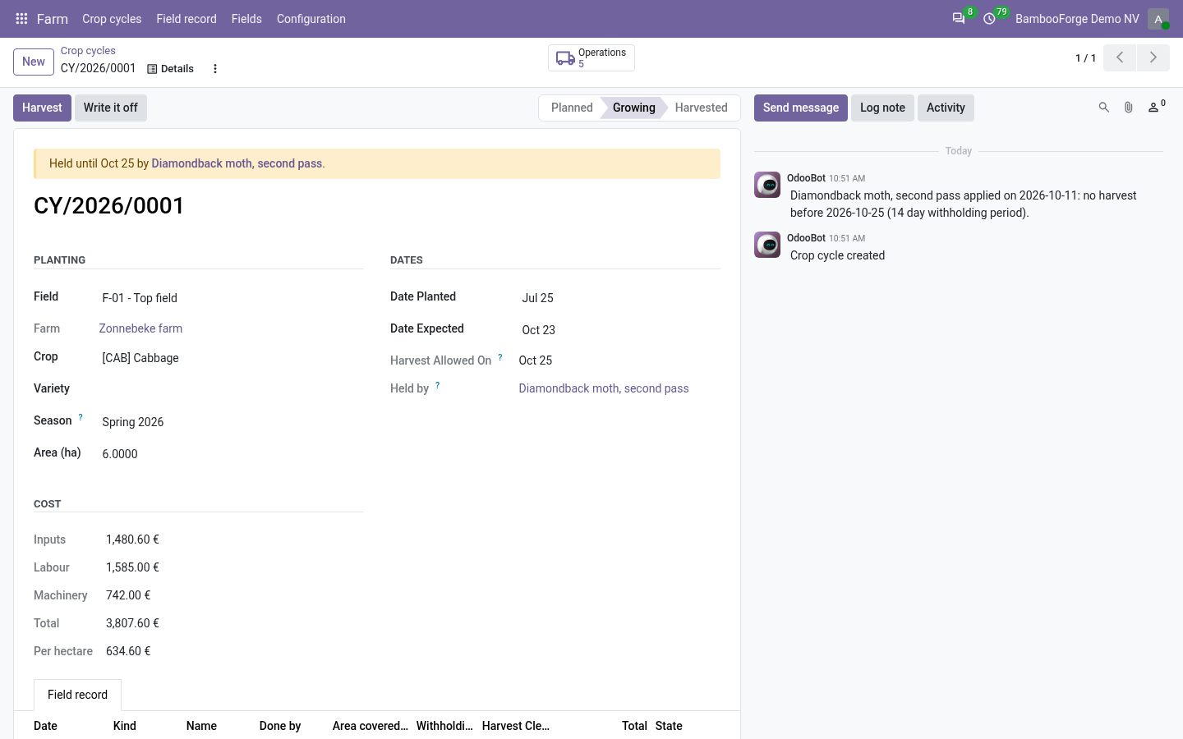Viewport: 1183px width, 739px height.
Task: Select the Field record tab
Action: tap(77, 695)
